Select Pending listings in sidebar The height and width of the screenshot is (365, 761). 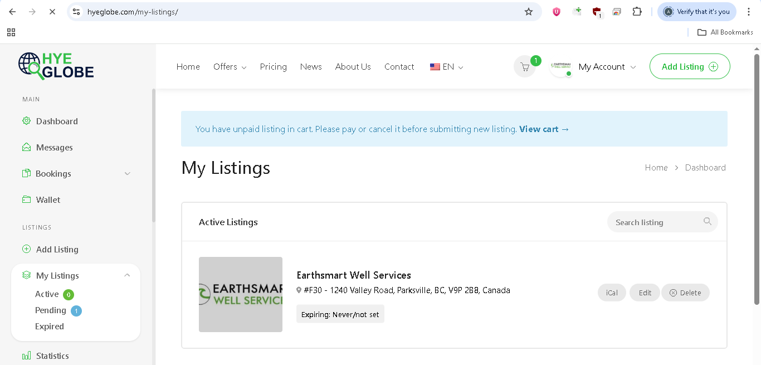pos(51,310)
